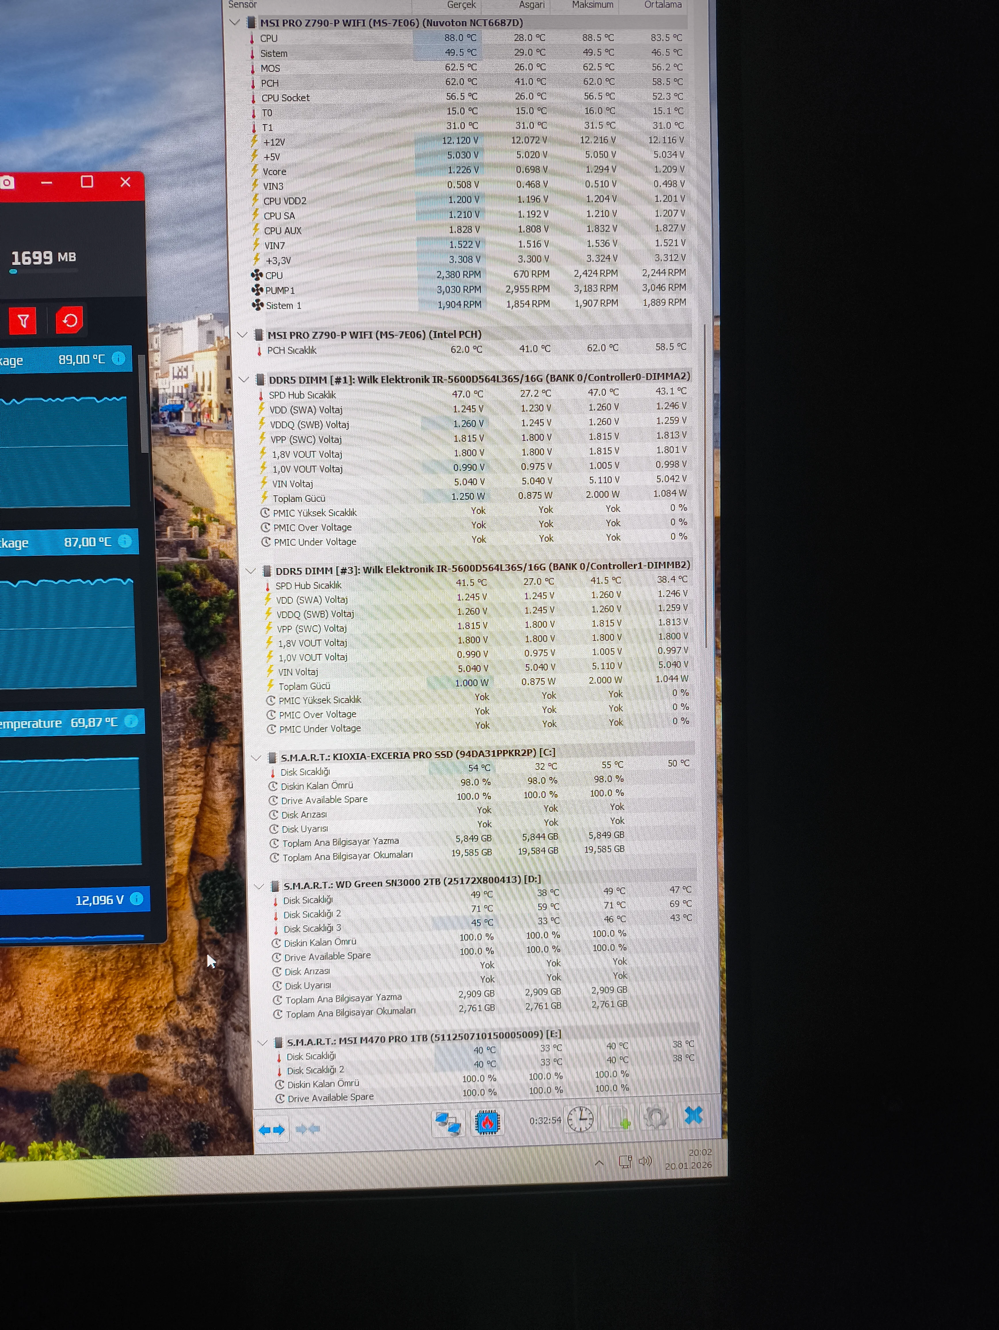
Task: Collapse the WD Green SN3000 2TB group
Action: click(x=259, y=886)
